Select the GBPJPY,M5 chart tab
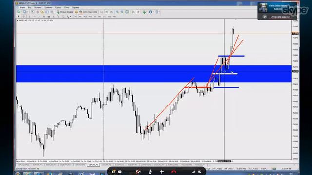The height and width of the screenshot is (175, 312). pos(93,165)
